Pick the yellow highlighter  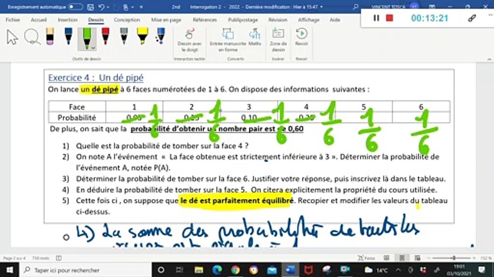pos(142,37)
